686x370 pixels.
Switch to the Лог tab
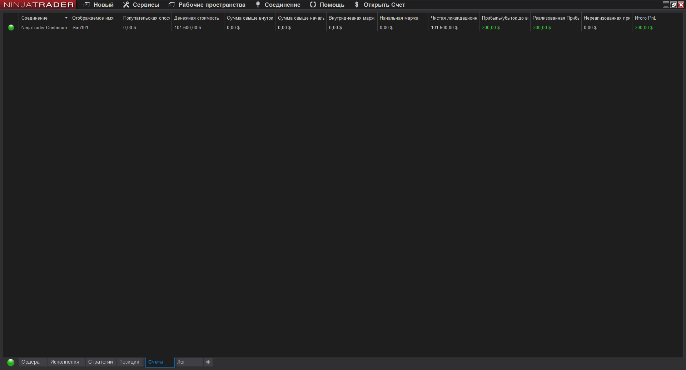coord(189,362)
